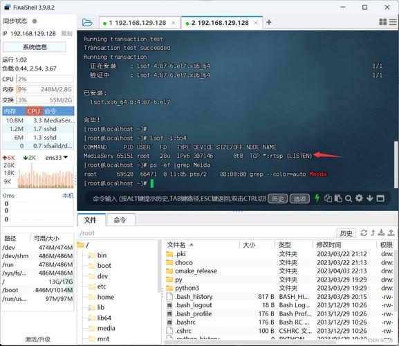Select the python3 folder row
Image resolution: width=399 pixels, height=346 pixels.
(x=279, y=288)
